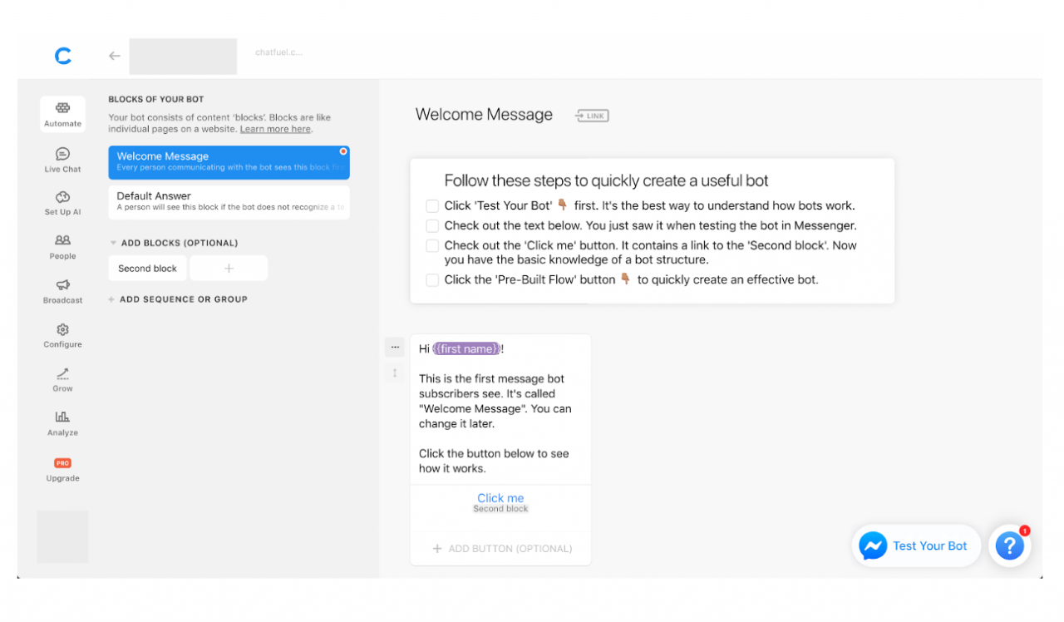Click the Add Button (Optional) field
The height and width of the screenshot is (622, 1064).
tap(501, 549)
